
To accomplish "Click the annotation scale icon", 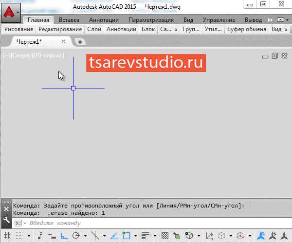I will click(x=284, y=236).
